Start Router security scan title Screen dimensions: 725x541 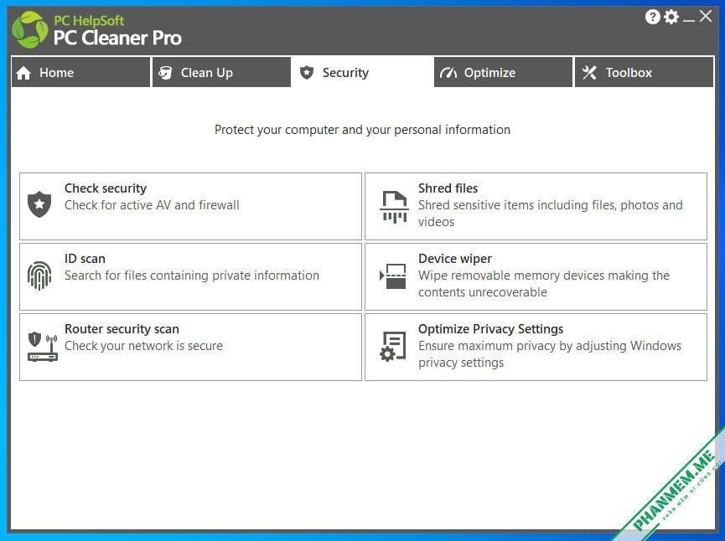click(122, 329)
